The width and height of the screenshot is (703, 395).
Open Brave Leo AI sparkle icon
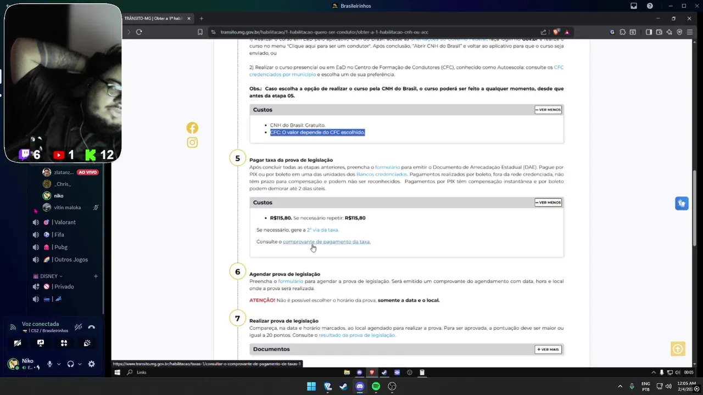click(669, 32)
